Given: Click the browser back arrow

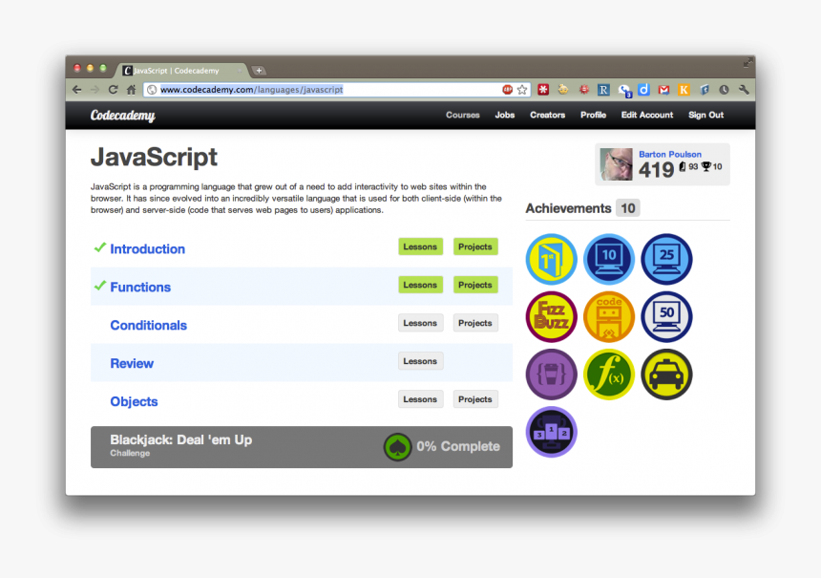Looking at the screenshot, I should coord(77,90).
